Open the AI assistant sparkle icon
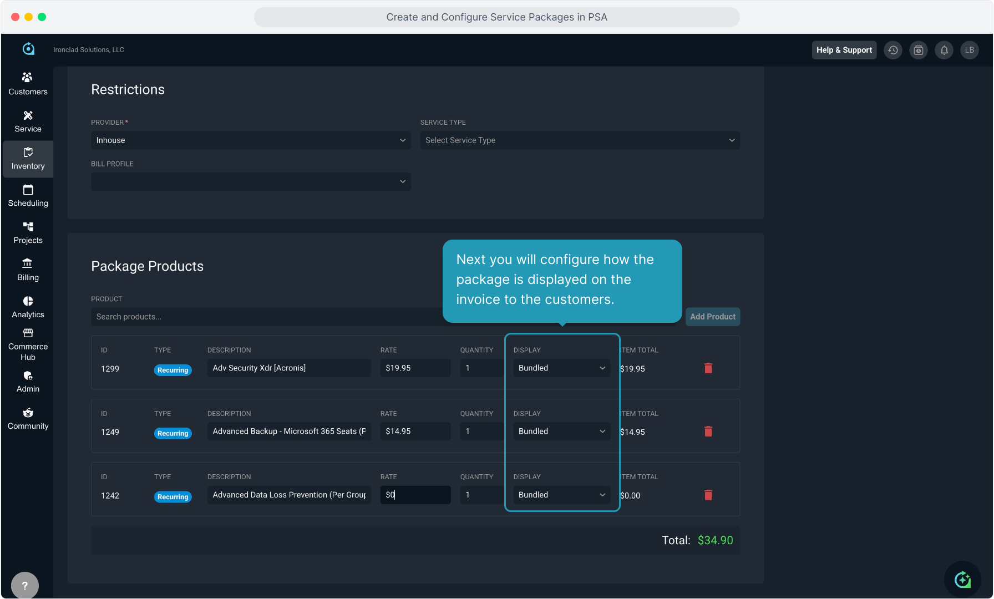 [x=962, y=580]
